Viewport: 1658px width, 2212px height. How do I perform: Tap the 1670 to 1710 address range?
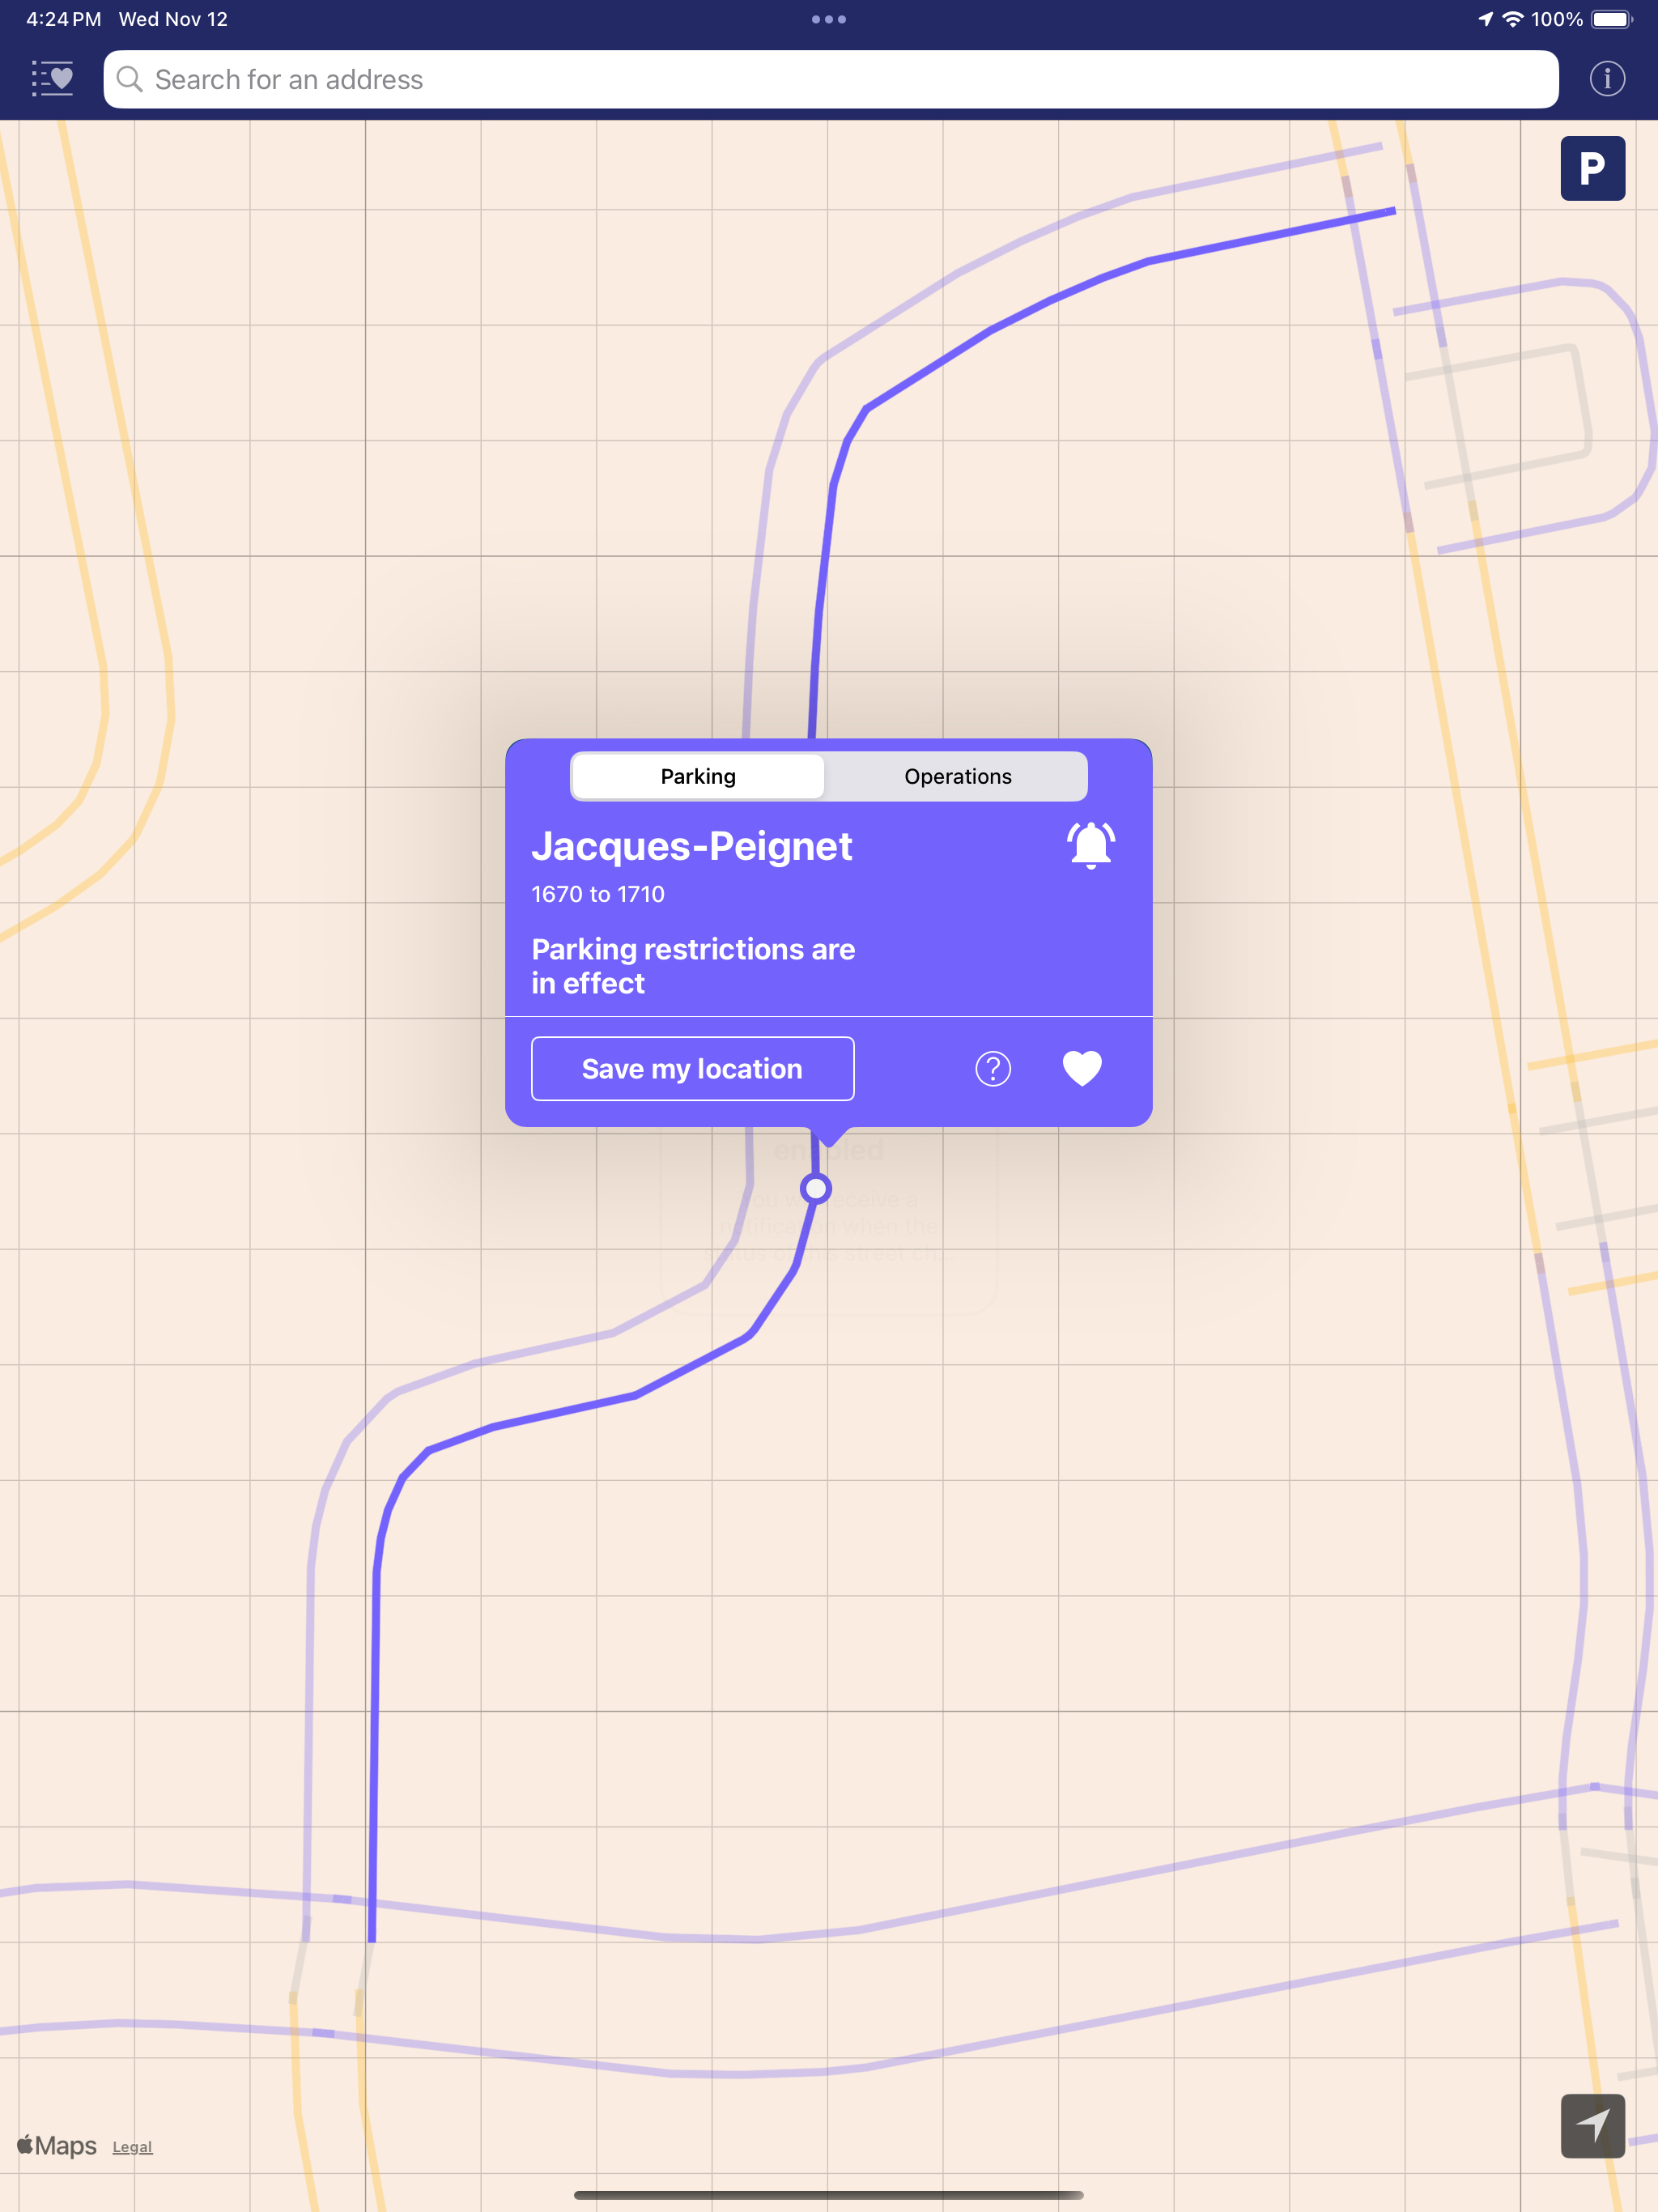point(598,894)
